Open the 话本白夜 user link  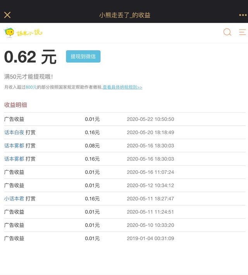click(14, 132)
